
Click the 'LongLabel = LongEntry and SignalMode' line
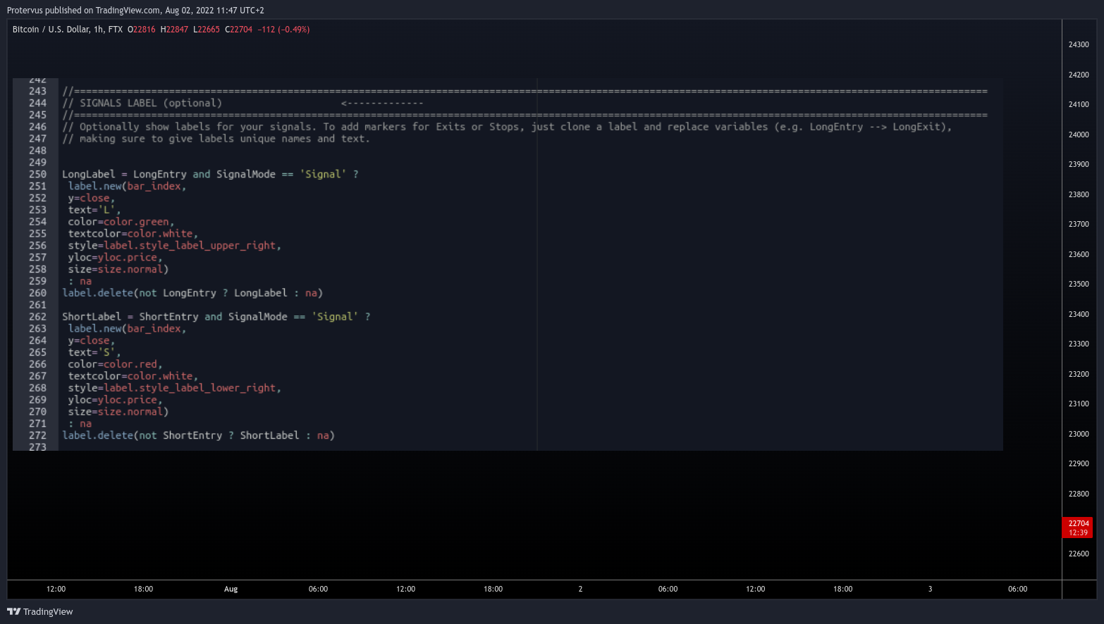tap(210, 174)
